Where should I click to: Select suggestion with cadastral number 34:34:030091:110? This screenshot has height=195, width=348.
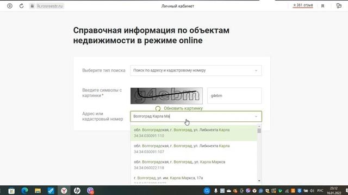[x=194, y=133]
